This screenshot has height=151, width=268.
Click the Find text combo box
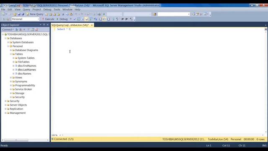(173, 14)
